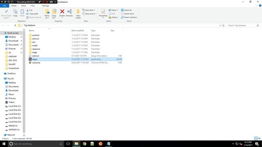Open the File menu tab
This screenshot has height=147, width=262.
[5, 6]
